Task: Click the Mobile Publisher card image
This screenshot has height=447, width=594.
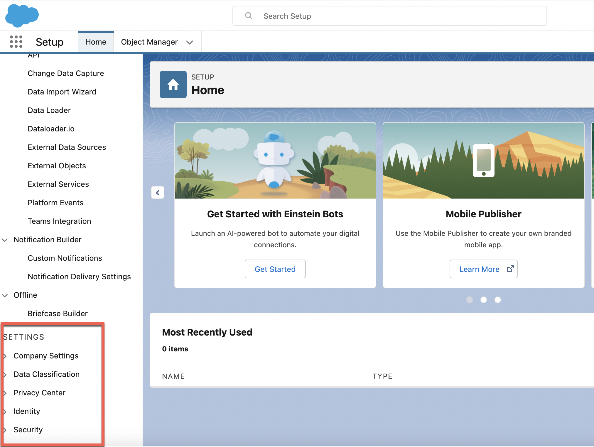Action: (483, 160)
